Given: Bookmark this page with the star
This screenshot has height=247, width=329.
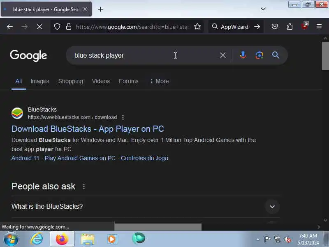Looking at the screenshot, I should [197, 27].
